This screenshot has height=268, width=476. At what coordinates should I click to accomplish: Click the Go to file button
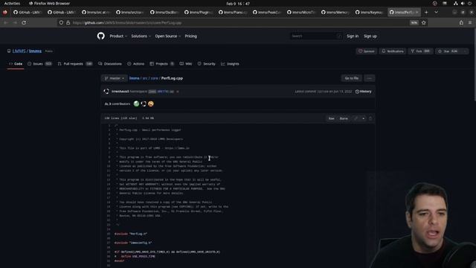pos(352,78)
